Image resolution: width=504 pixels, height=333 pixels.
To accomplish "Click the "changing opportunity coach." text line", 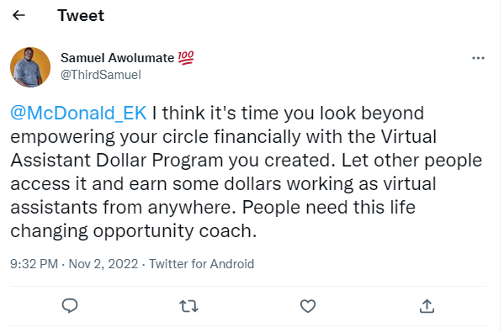I will coord(134,231).
